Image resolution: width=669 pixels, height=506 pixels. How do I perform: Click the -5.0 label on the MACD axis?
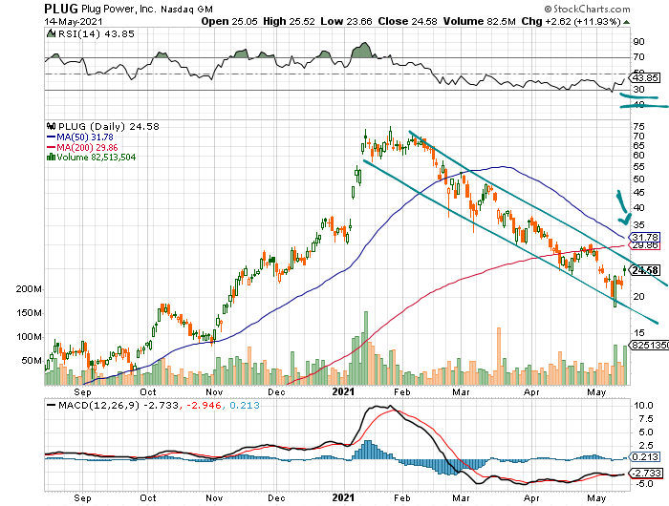click(643, 483)
